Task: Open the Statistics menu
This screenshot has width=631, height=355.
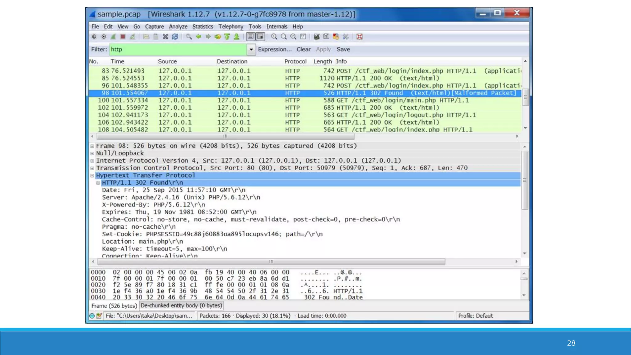Action: 202,27
